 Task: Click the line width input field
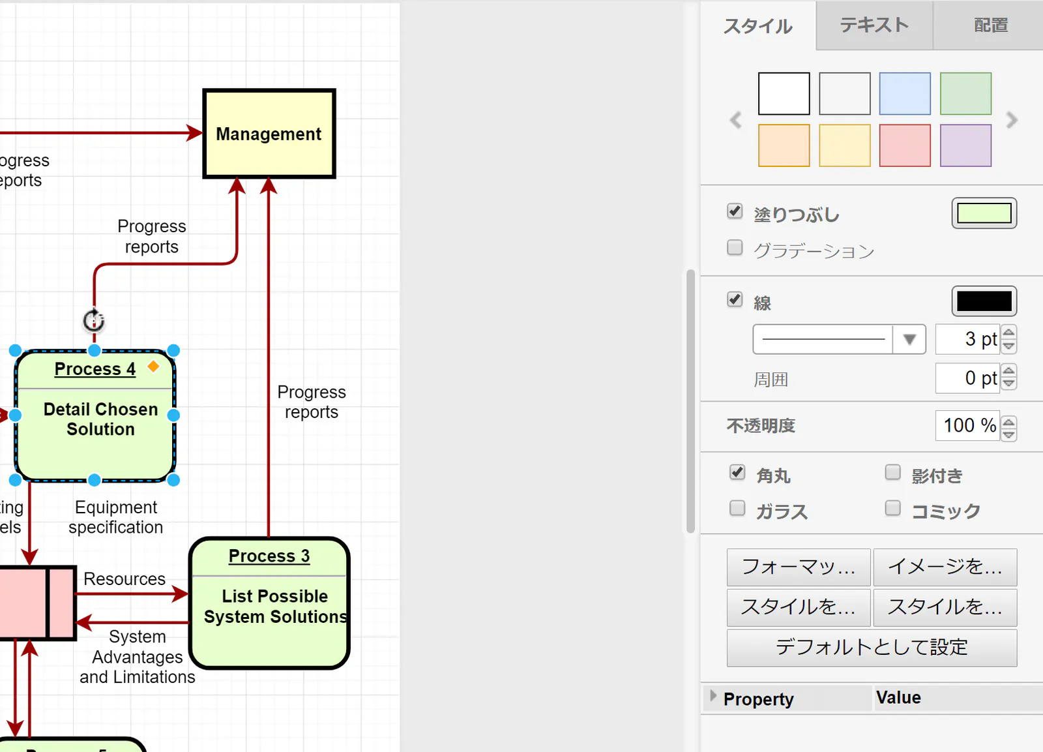[967, 339]
